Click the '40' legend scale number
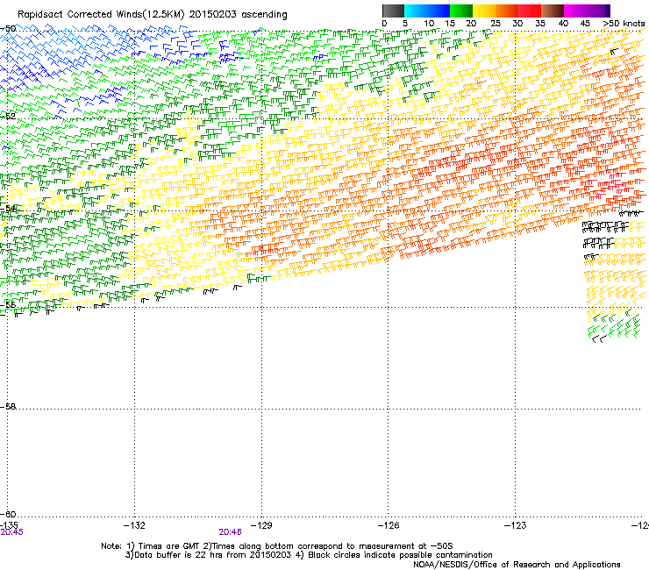The height and width of the screenshot is (570, 649). (563, 24)
